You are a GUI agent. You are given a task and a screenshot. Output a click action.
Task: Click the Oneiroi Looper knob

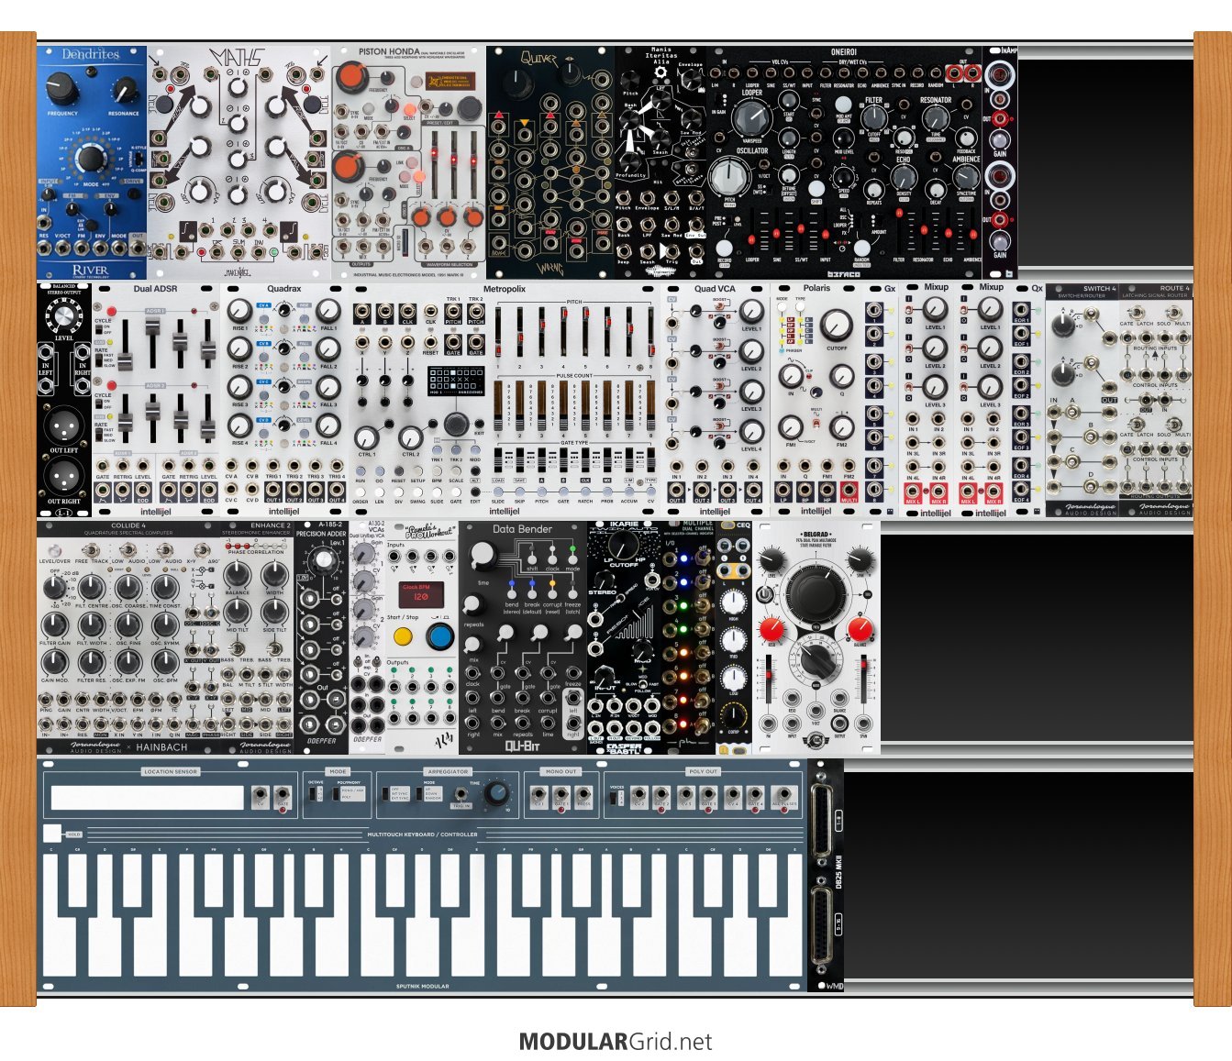[x=751, y=116]
